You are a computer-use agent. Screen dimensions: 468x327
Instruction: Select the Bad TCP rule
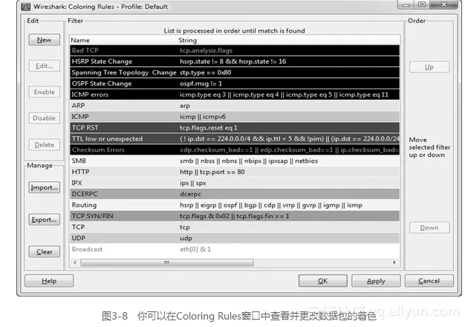coord(235,51)
